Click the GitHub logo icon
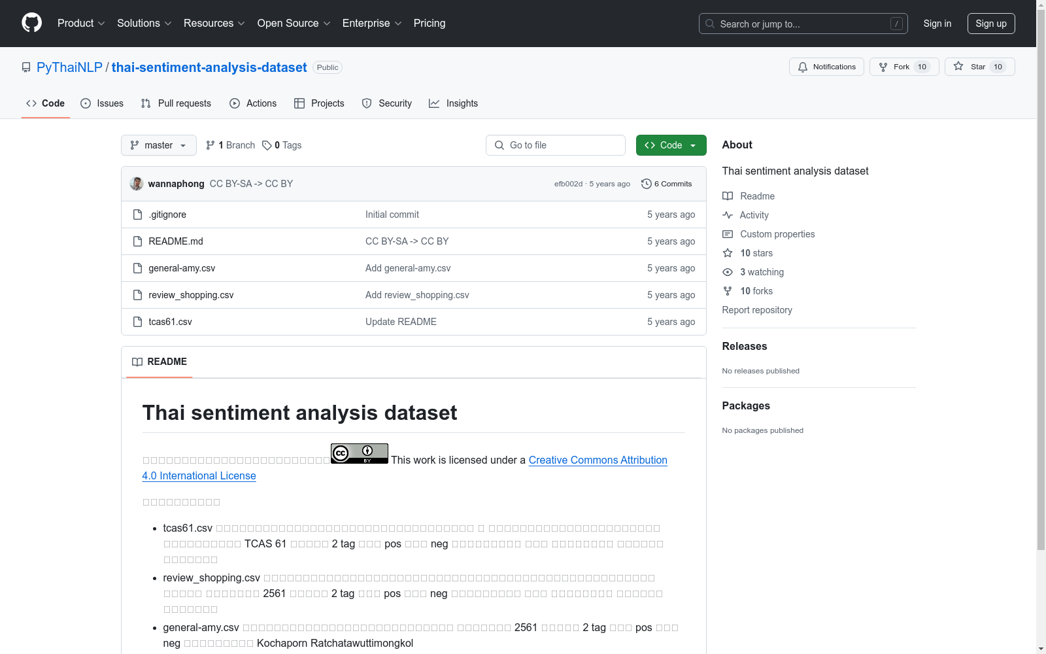 31,23
